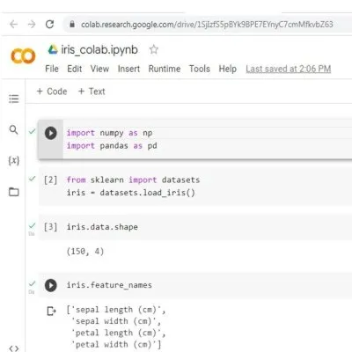Run the import numpy cell
Image resolution: width=352 pixels, height=352 pixels.
pyautogui.click(x=51, y=133)
